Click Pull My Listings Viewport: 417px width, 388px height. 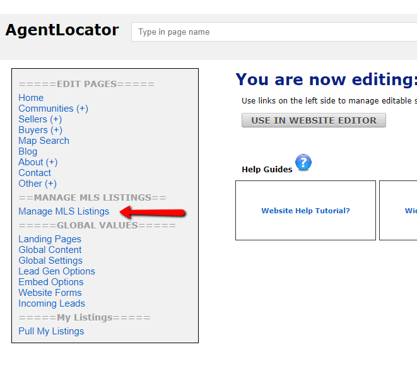[51, 331]
